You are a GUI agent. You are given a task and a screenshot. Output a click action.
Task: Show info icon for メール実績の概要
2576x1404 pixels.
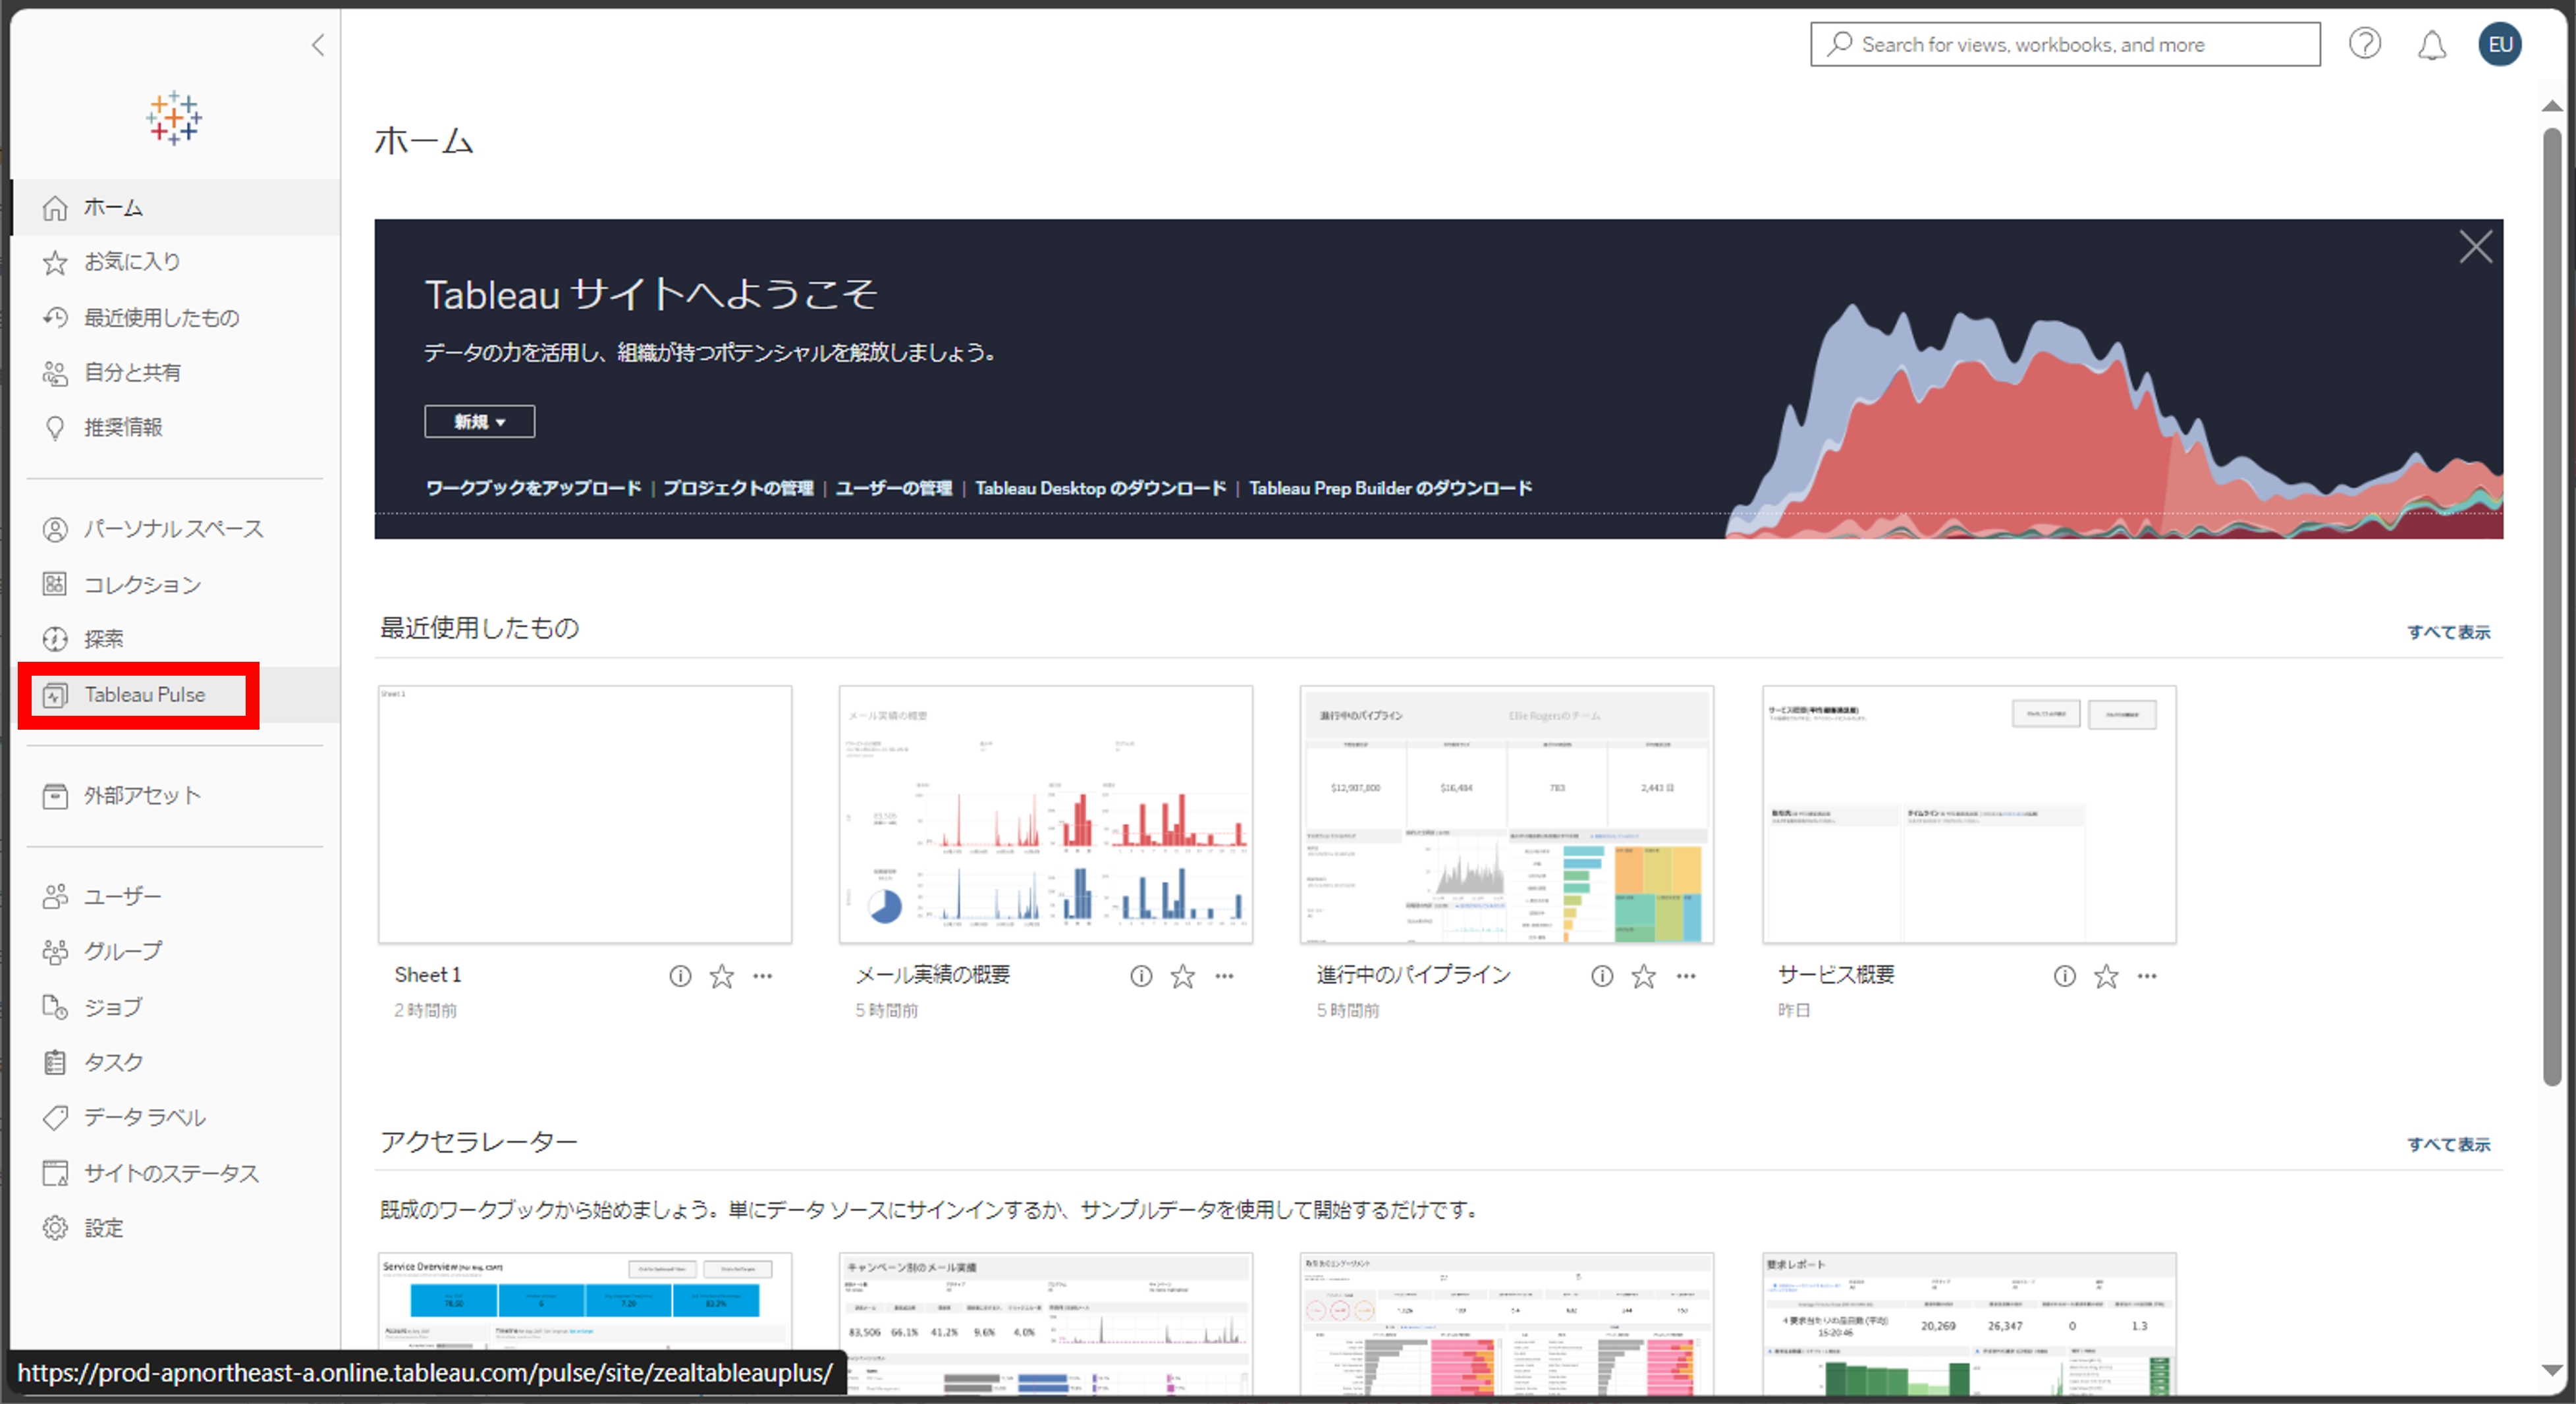1141,976
